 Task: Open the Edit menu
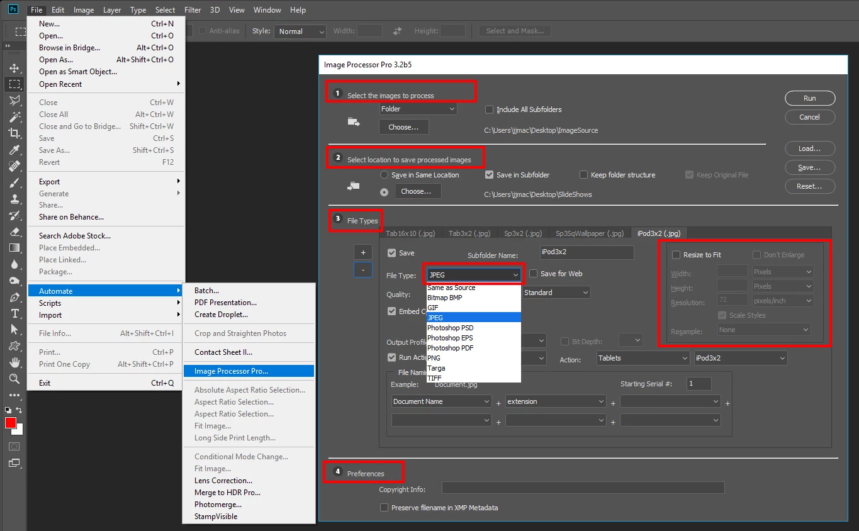(x=58, y=9)
